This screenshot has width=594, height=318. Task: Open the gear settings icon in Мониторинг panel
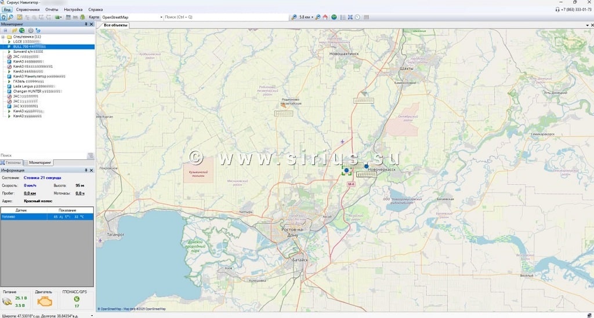click(31, 30)
